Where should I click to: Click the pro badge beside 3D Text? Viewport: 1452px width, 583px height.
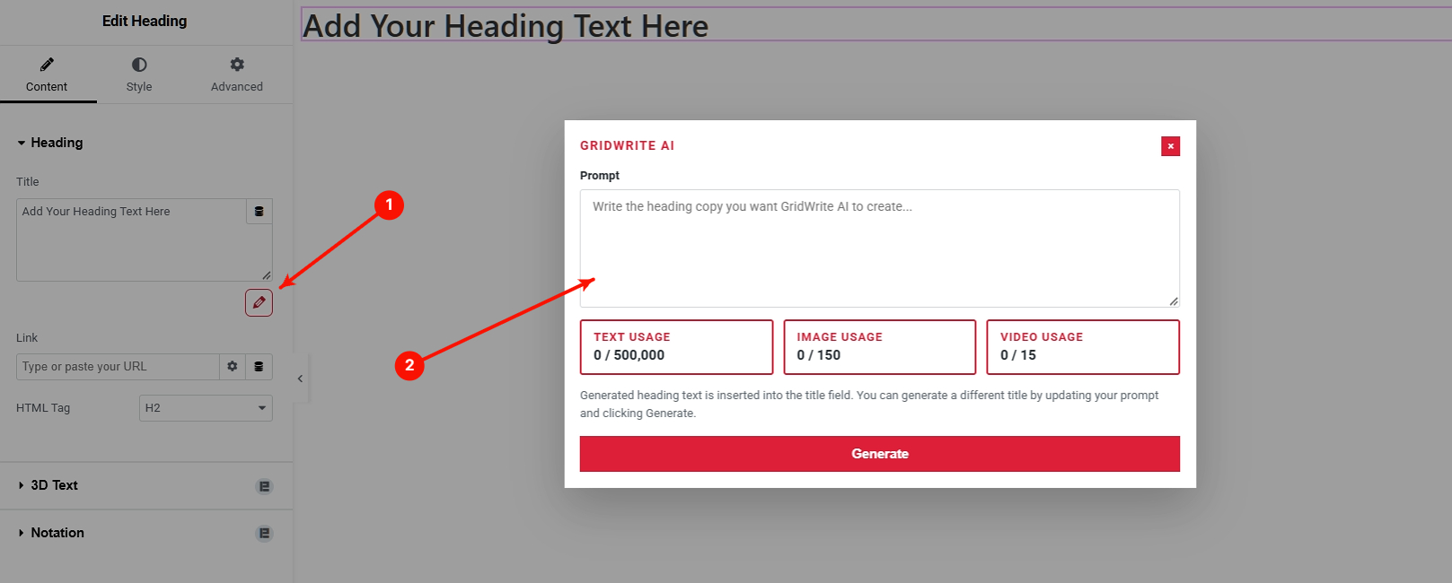(265, 486)
